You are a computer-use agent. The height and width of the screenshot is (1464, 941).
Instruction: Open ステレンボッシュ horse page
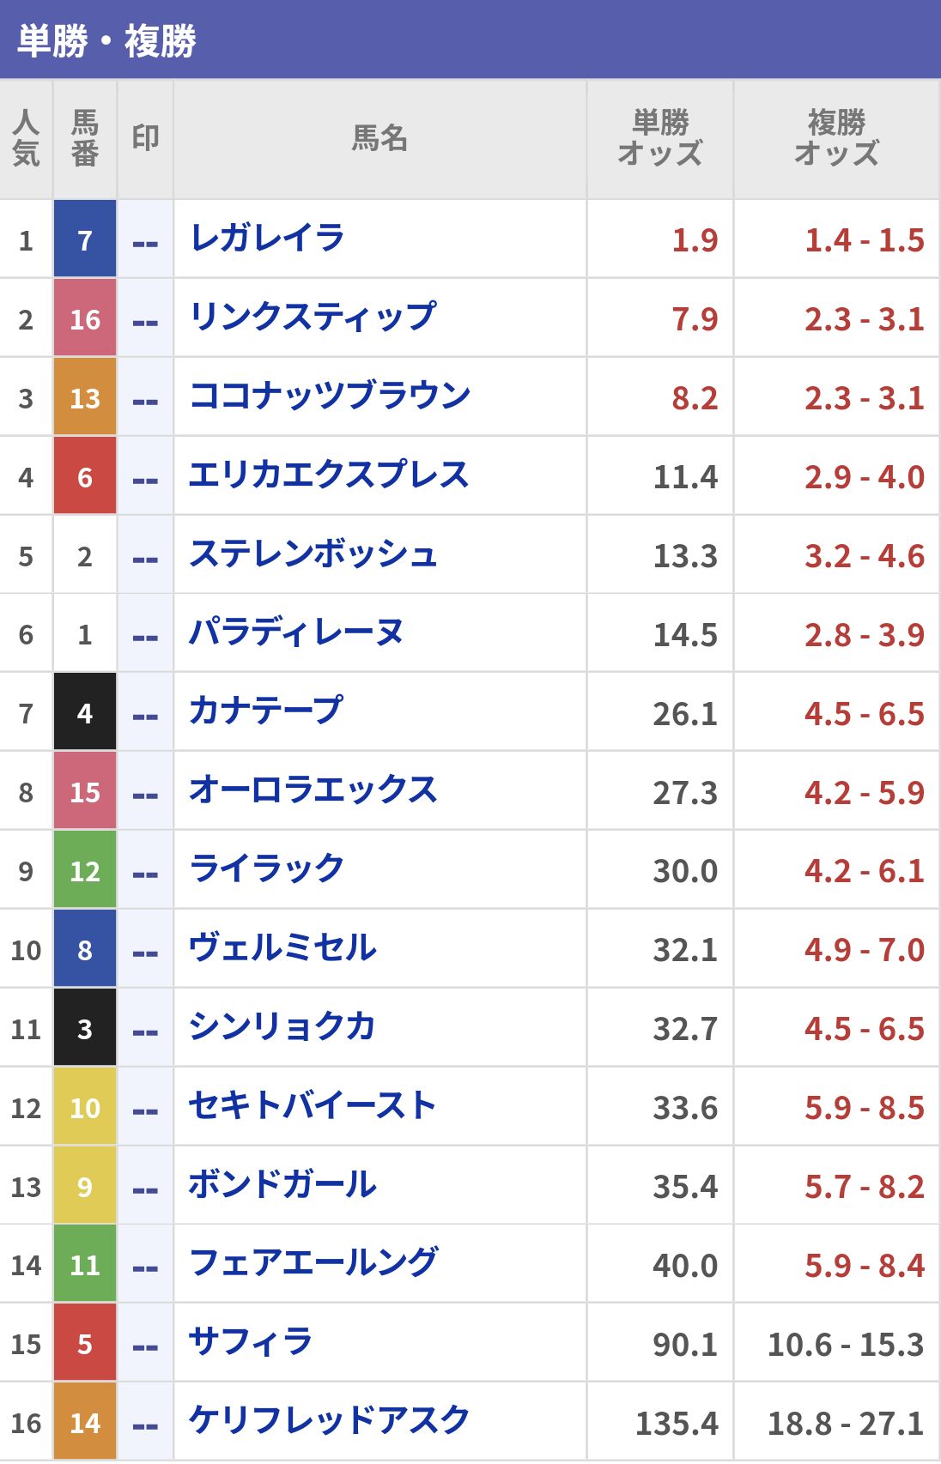[313, 554]
